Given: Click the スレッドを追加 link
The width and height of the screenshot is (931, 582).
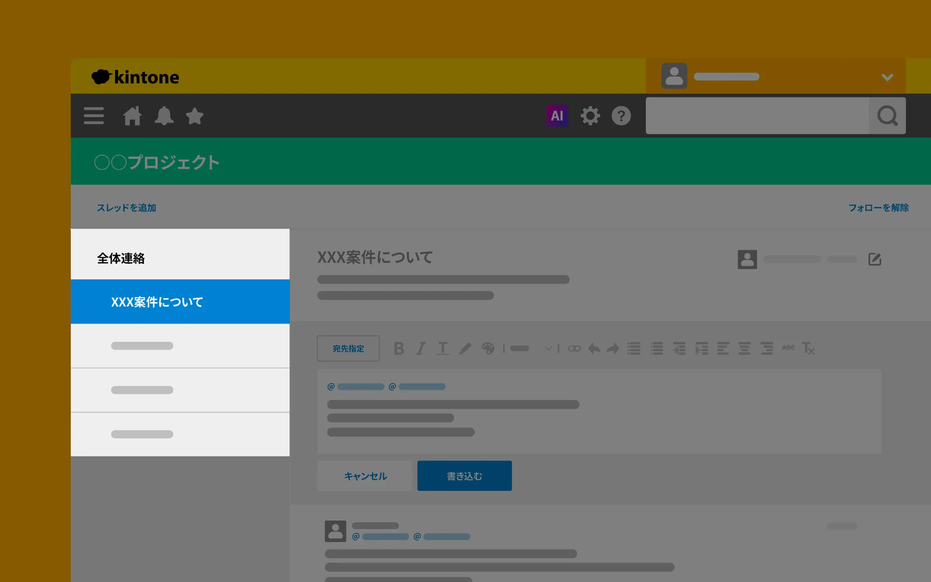Looking at the screenshot, I should tap(126, 207).
